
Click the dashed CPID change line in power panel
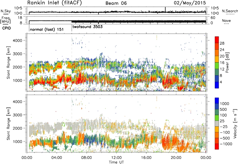coord(72,62)
